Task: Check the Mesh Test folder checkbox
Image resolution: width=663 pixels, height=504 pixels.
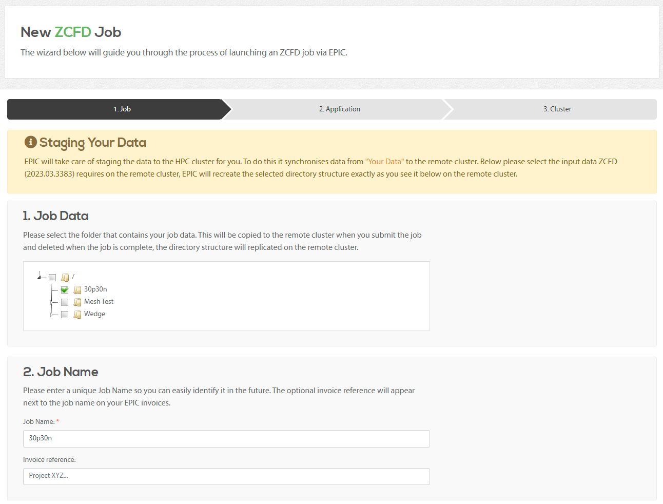Action: [65, 302]
